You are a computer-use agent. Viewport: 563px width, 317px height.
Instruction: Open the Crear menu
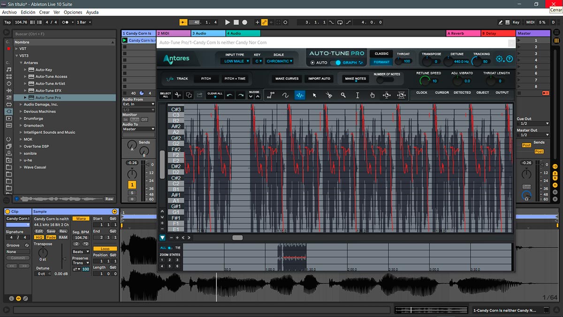point(45,12)
